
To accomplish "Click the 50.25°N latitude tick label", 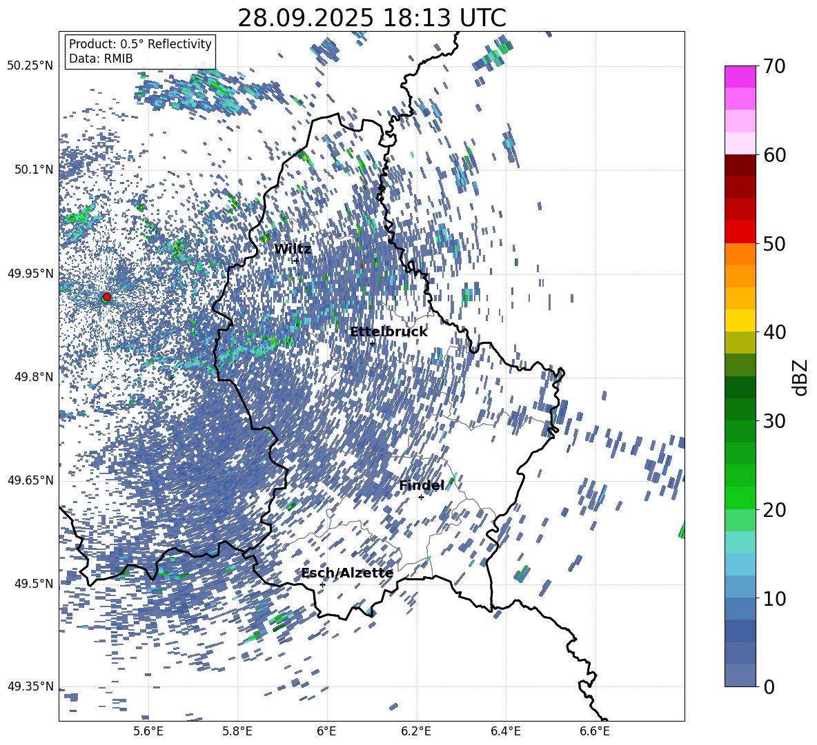I will tap(30, 66).
